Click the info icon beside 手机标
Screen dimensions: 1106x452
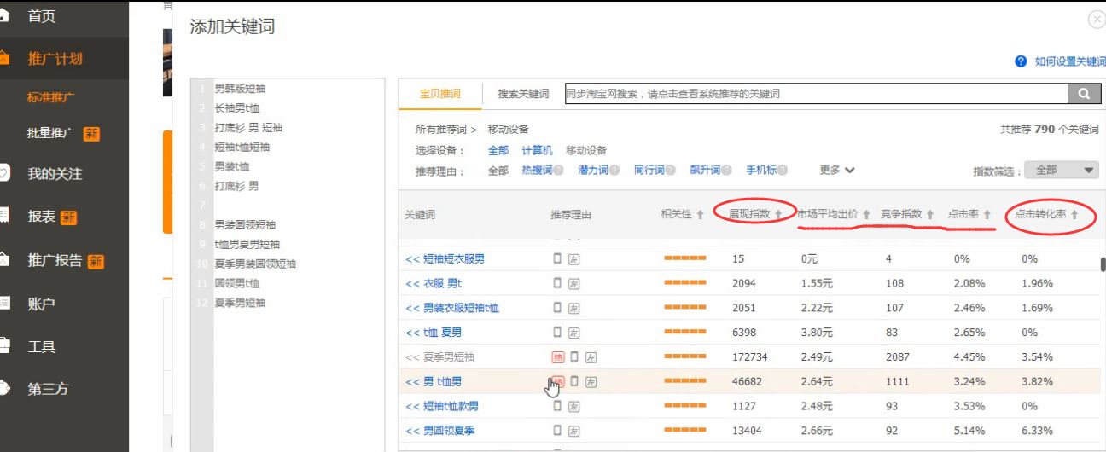[783, 171]
